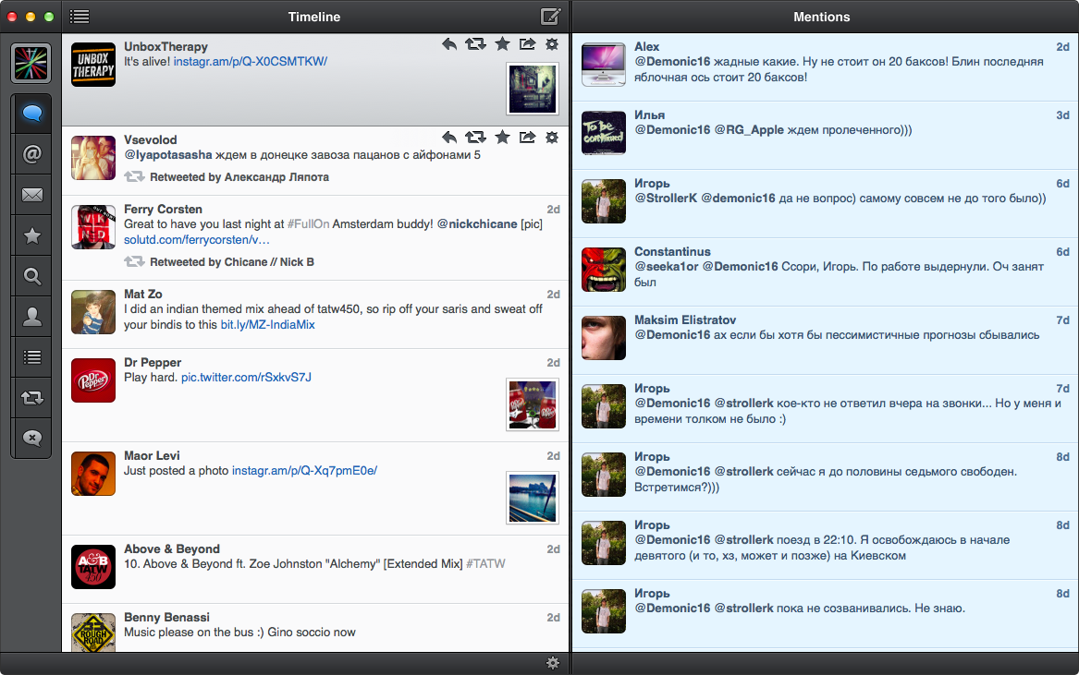Open Dr Pepper's pic.twitter.com link
Viewport: 1079px width, 675px height.
click(x=246, y=378)
